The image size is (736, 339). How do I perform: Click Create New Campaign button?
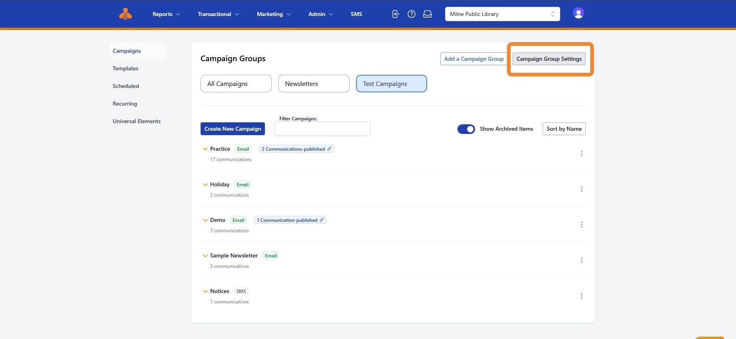tap(233, 129)
